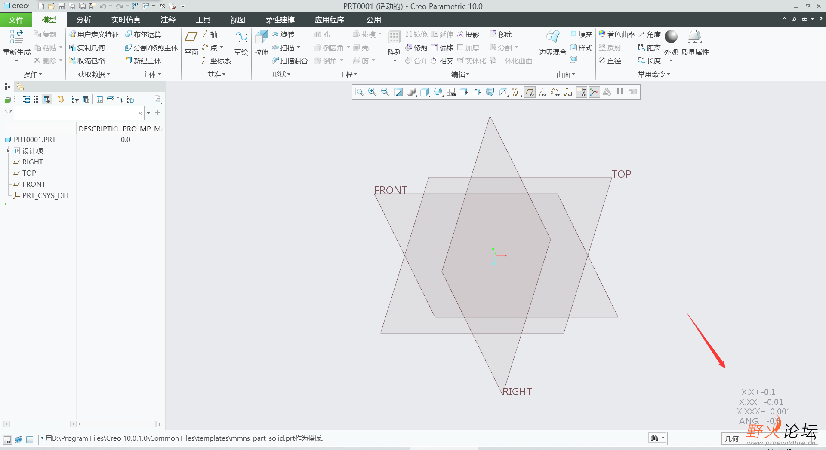Click the 新建主体 button
Viewport: 826px width, 450px height.
(143, 61)
